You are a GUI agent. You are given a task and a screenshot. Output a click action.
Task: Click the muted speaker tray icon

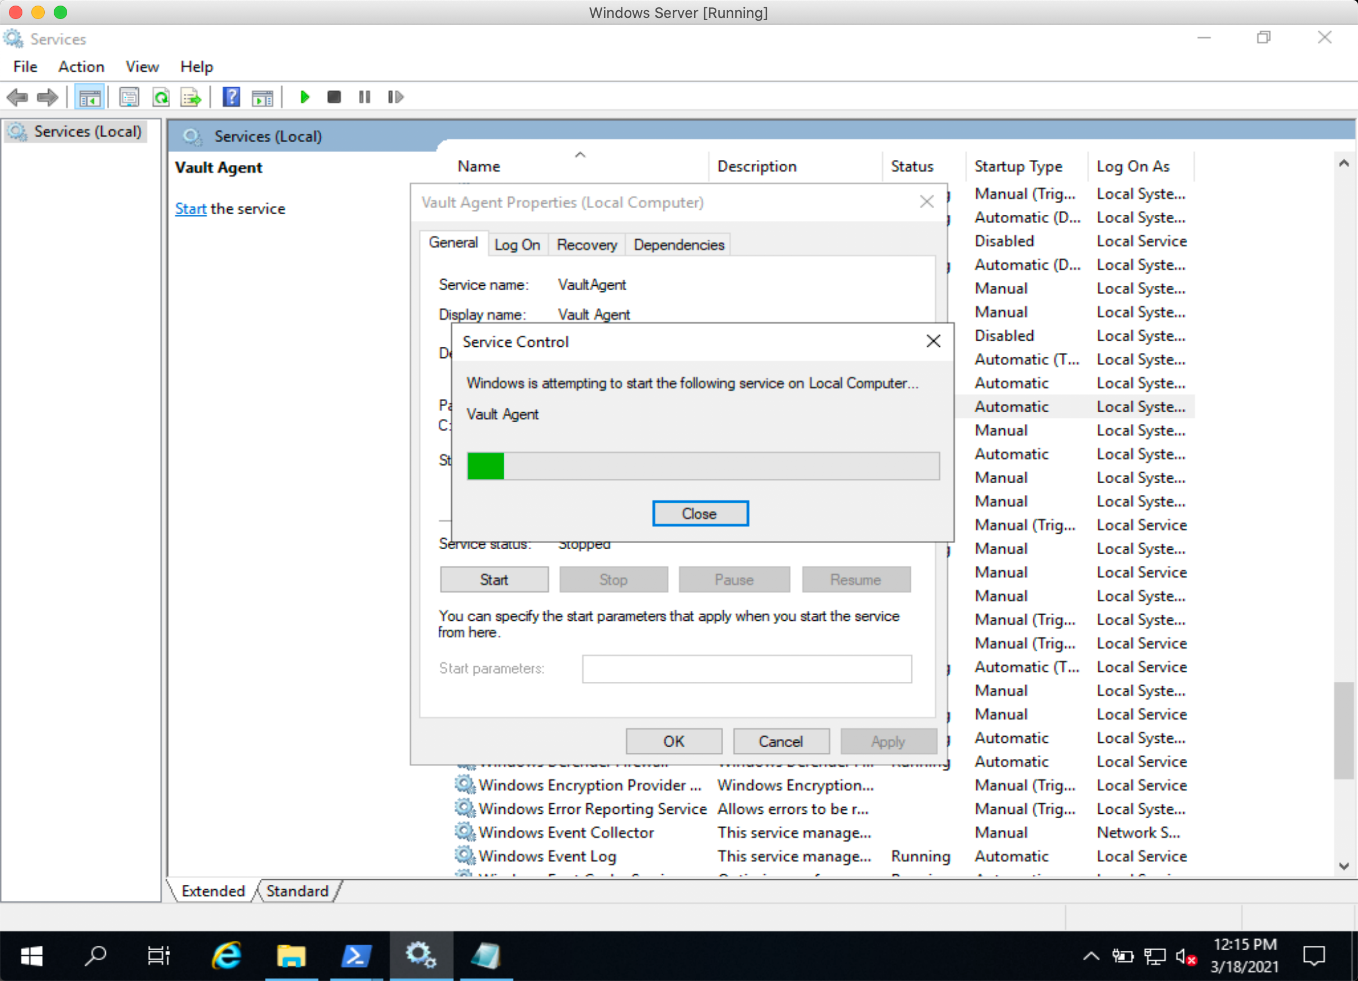click(x=1186, y=957)
